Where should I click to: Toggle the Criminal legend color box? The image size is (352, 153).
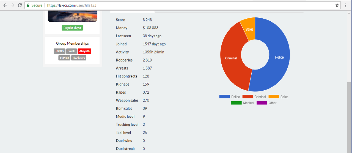tap(248, 97)
